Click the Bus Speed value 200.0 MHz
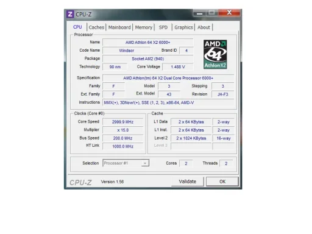 coord(122,138)
